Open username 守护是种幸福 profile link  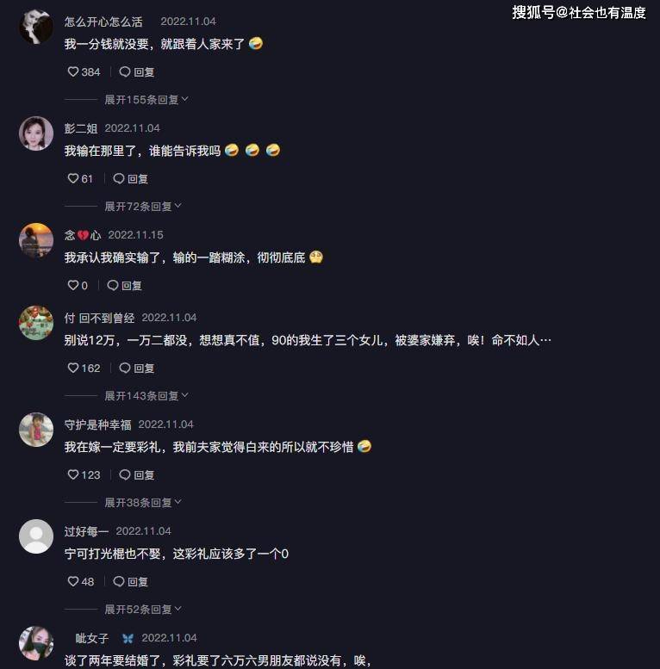pyautogui.click(x=97, y=424)
